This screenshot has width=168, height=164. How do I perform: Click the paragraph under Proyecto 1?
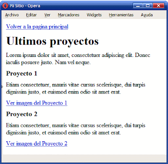pos(76,89)
